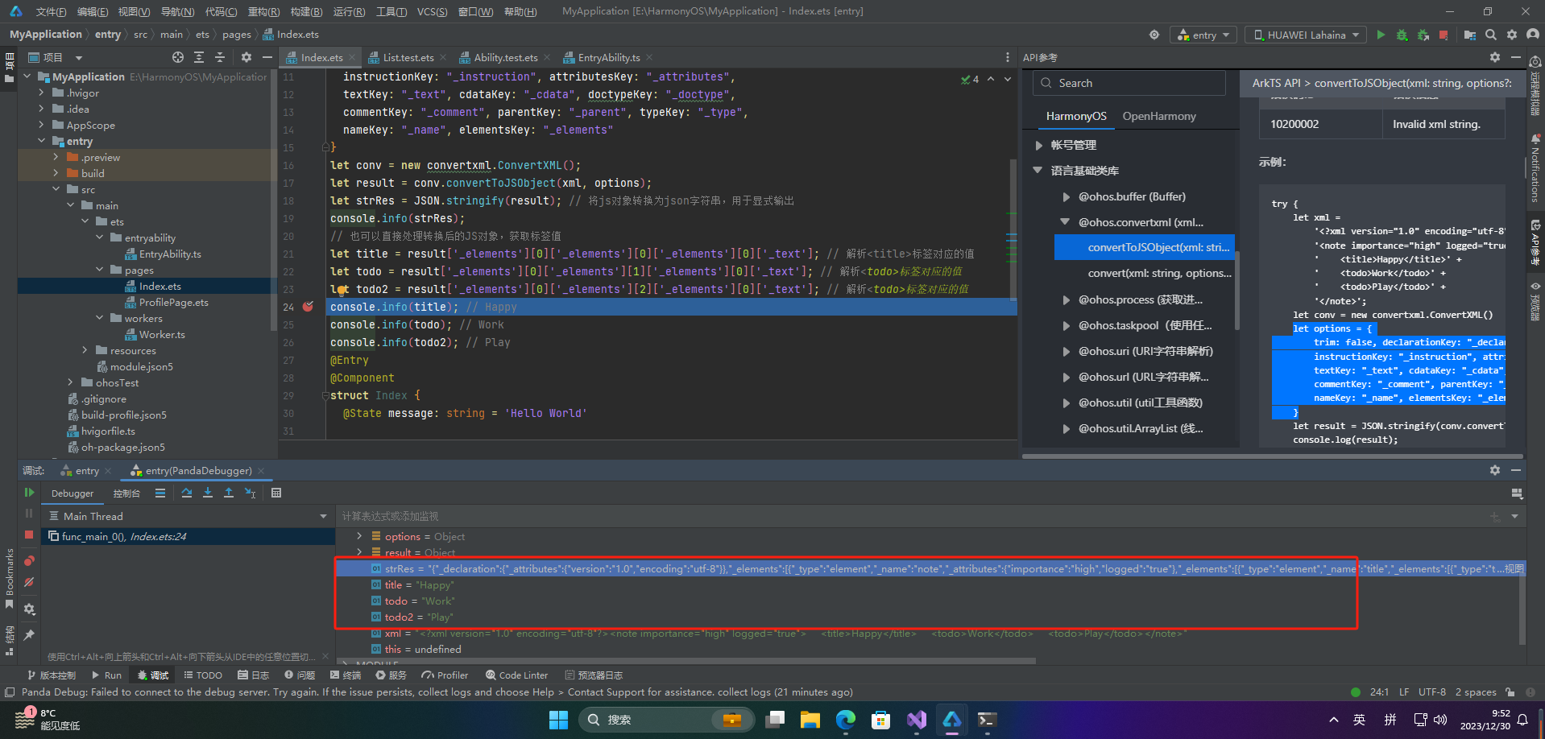Stop debugging with red square in debugger

point(29,535)
